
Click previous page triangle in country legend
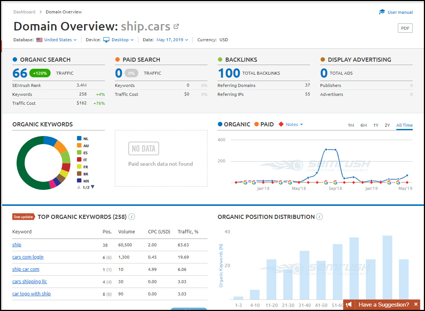click(79, 187)
